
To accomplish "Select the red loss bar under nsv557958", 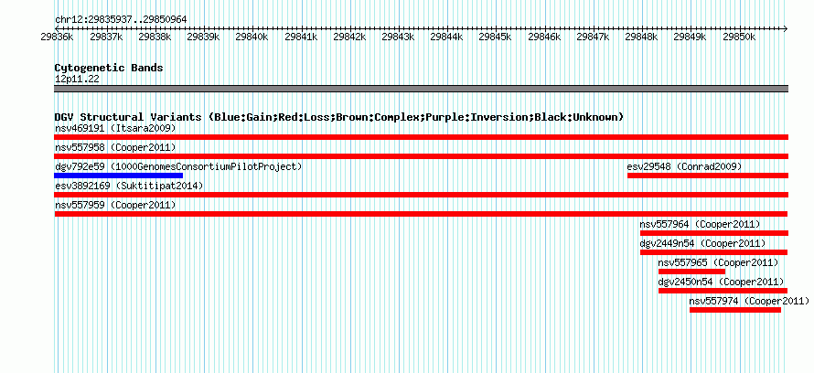I will pyautogui.click(x=422, y=156).
